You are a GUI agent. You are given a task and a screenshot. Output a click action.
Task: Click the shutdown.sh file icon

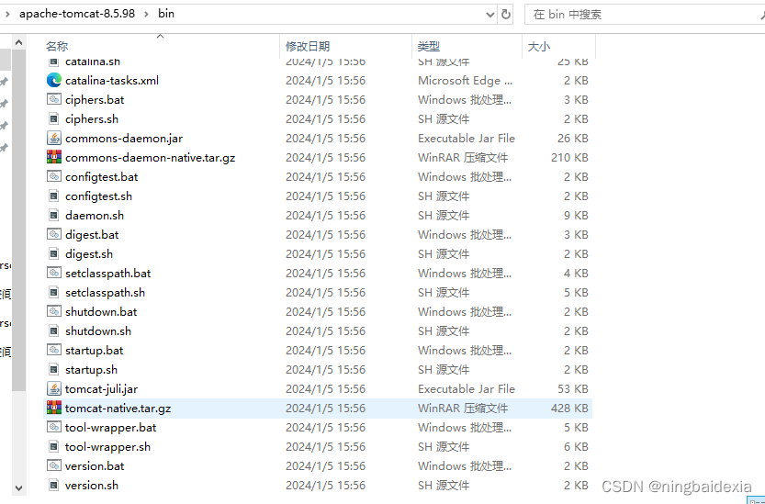53,330
